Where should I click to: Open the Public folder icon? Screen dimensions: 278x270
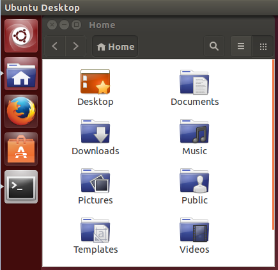pyautogui.click(x=194, y=180)
